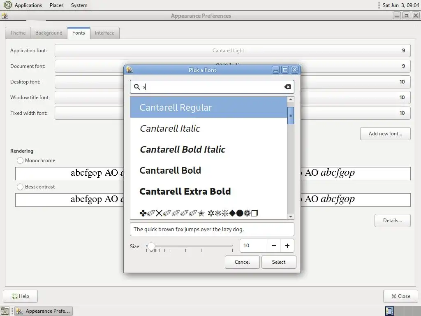The width and height of the screenshot is (421, 316).
Task: Click the preview text field with quick brown fox
Action: click(x=212, y=229)
